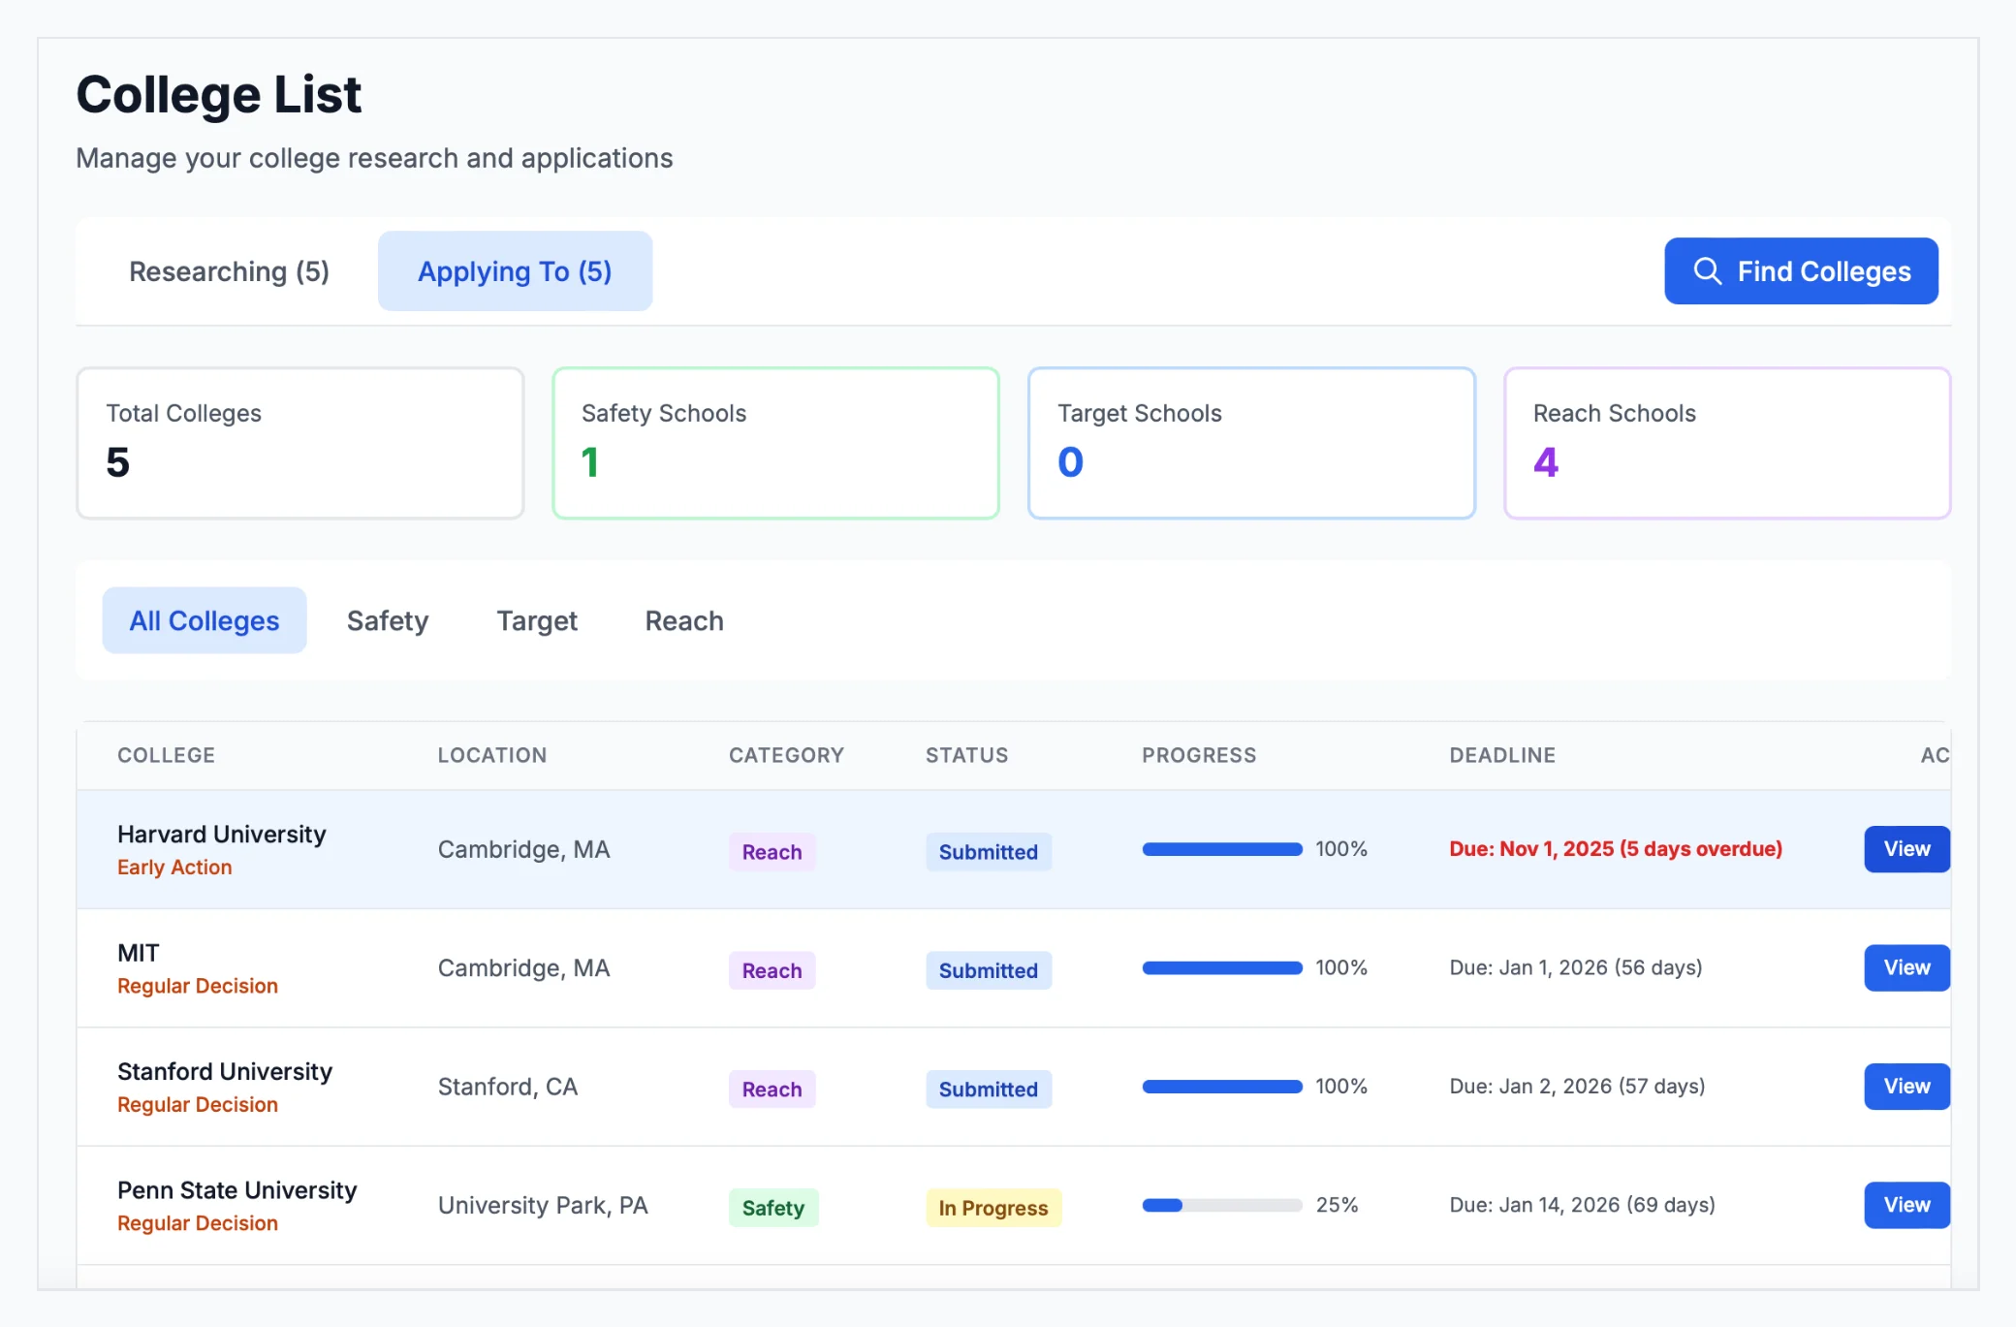This screenshot has height=1327, width=2016.
Task: Switch to the Researching tab
Action: click(x=229, y=271)
